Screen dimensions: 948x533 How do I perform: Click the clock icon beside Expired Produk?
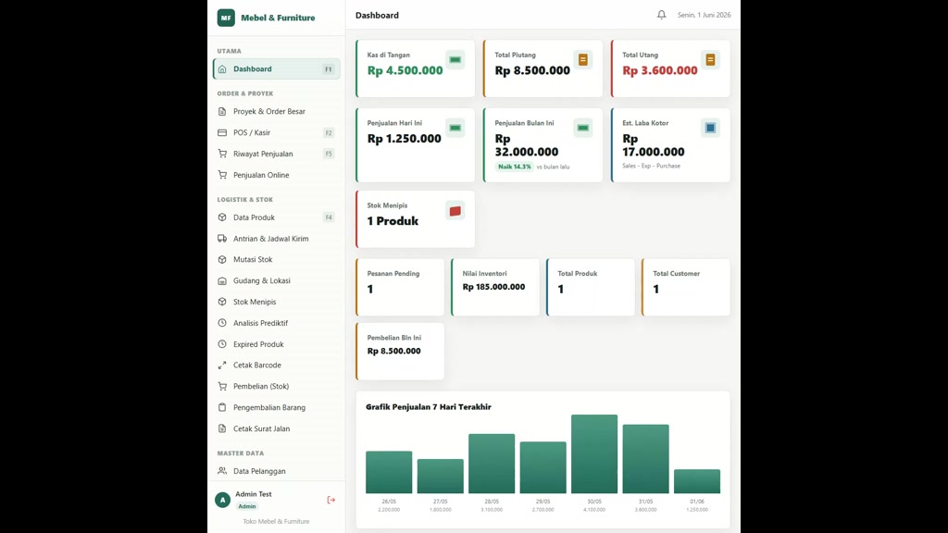222,344
